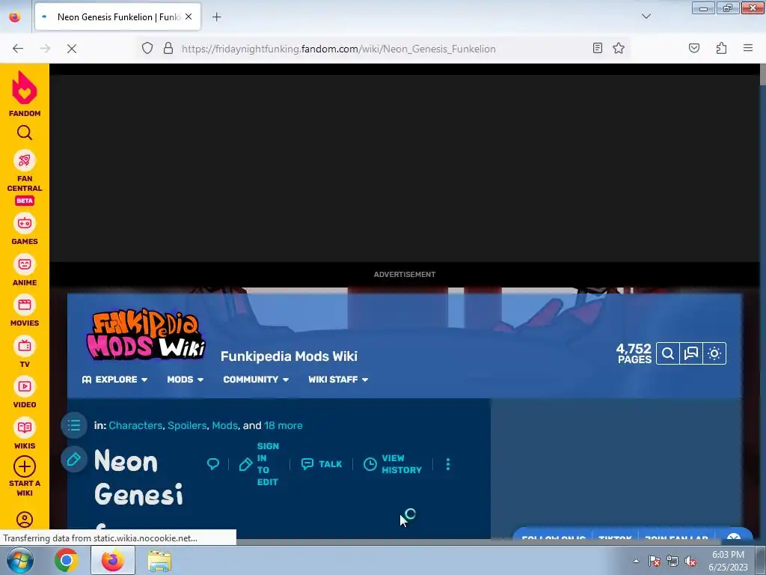Toggle light/dark theme sun icon
The height and width of the screenshot is (575, 766).
point(714,353)
